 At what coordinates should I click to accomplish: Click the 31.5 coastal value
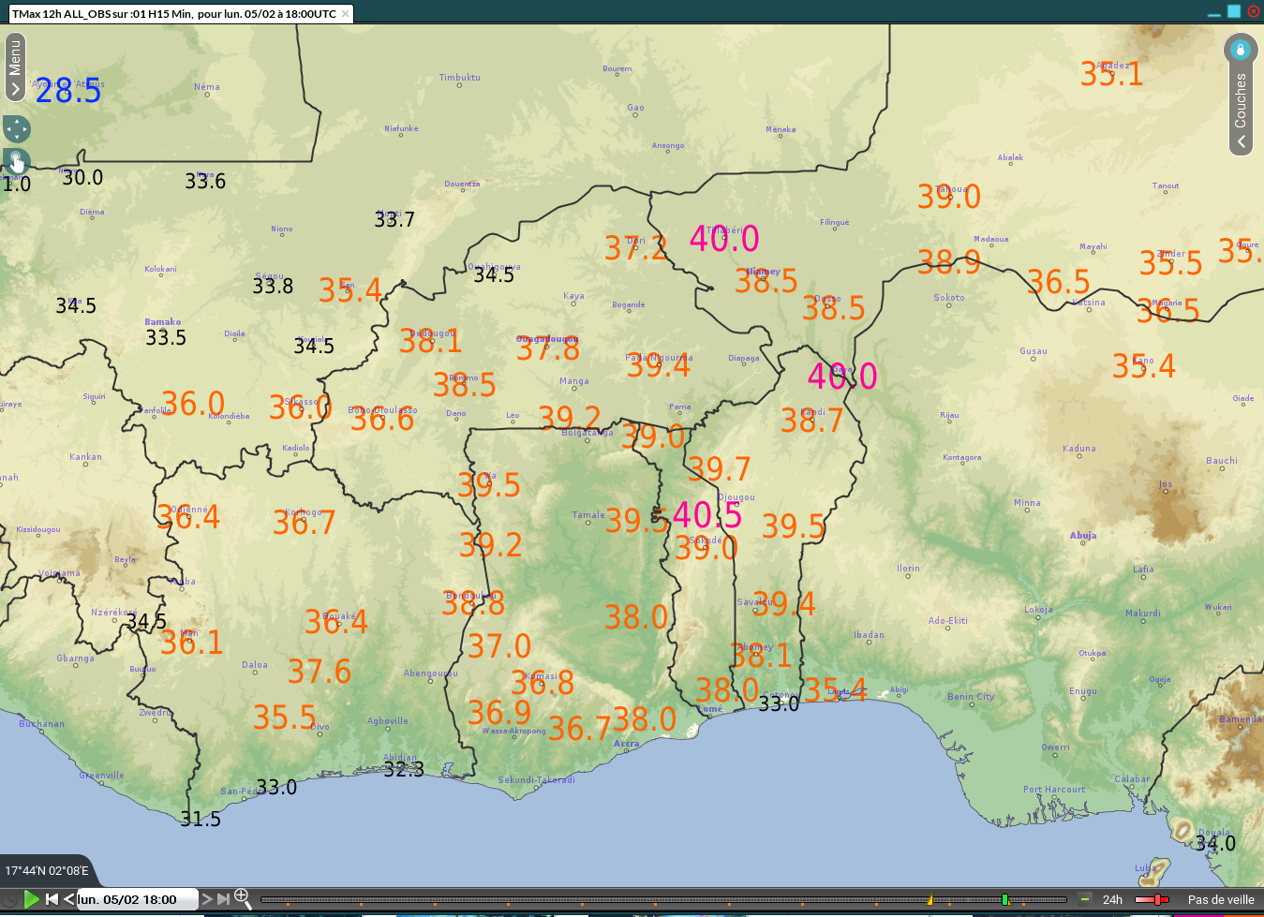pyautogui.click(x=201, y=820)
